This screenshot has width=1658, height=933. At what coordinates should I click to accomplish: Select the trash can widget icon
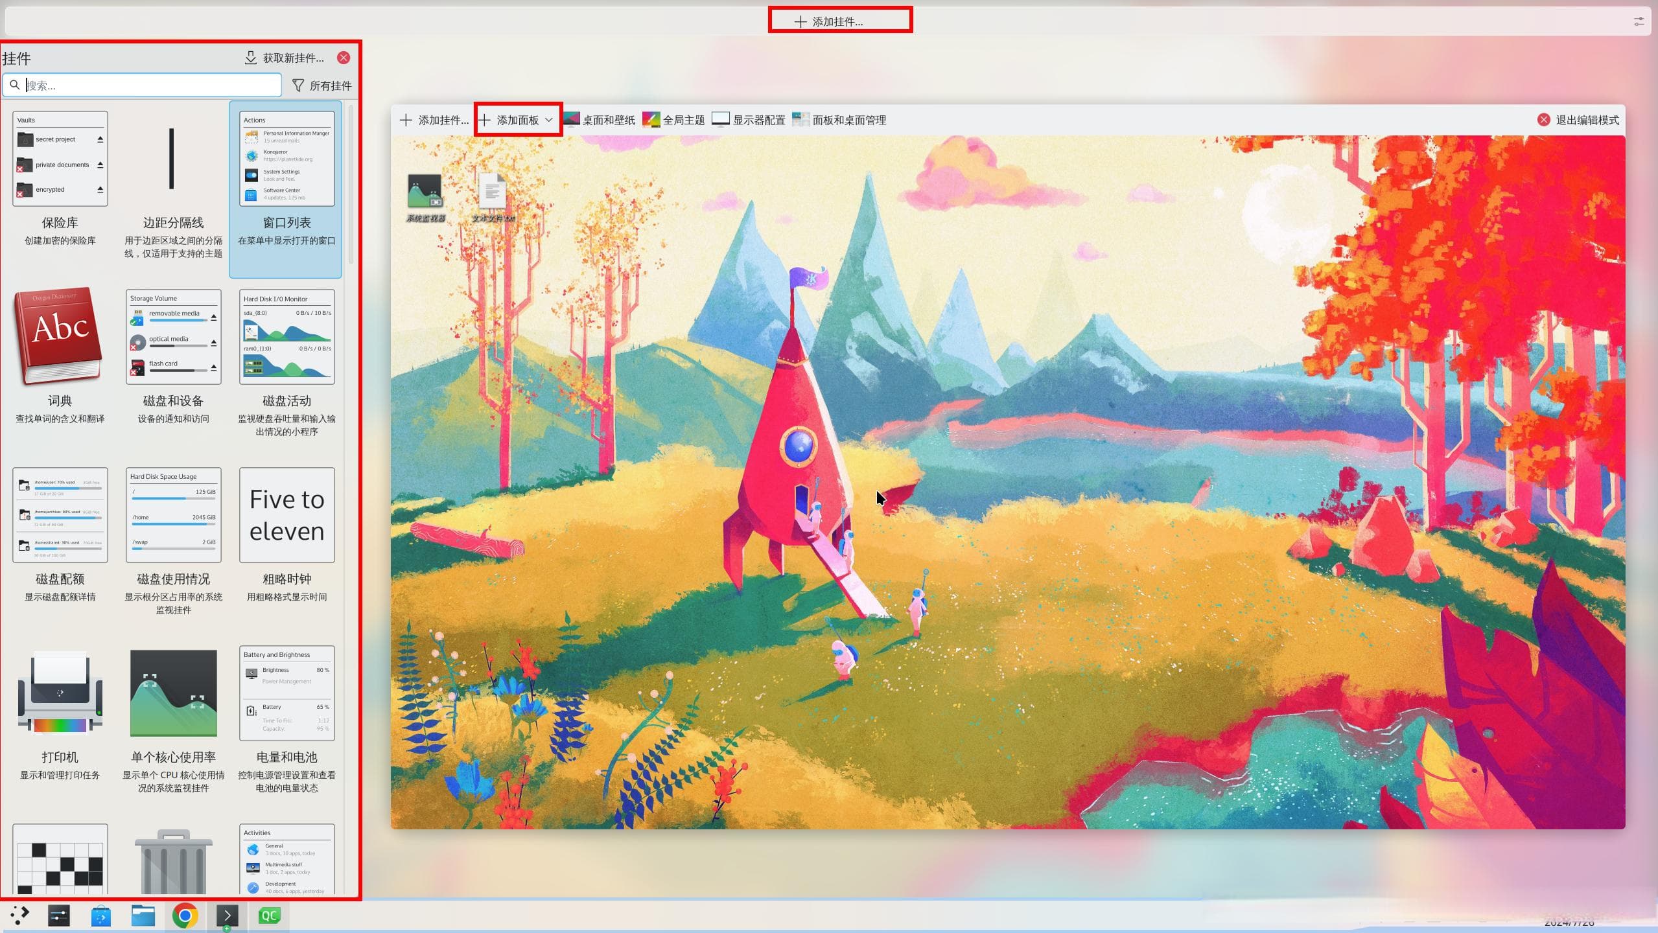pos(173,860)
